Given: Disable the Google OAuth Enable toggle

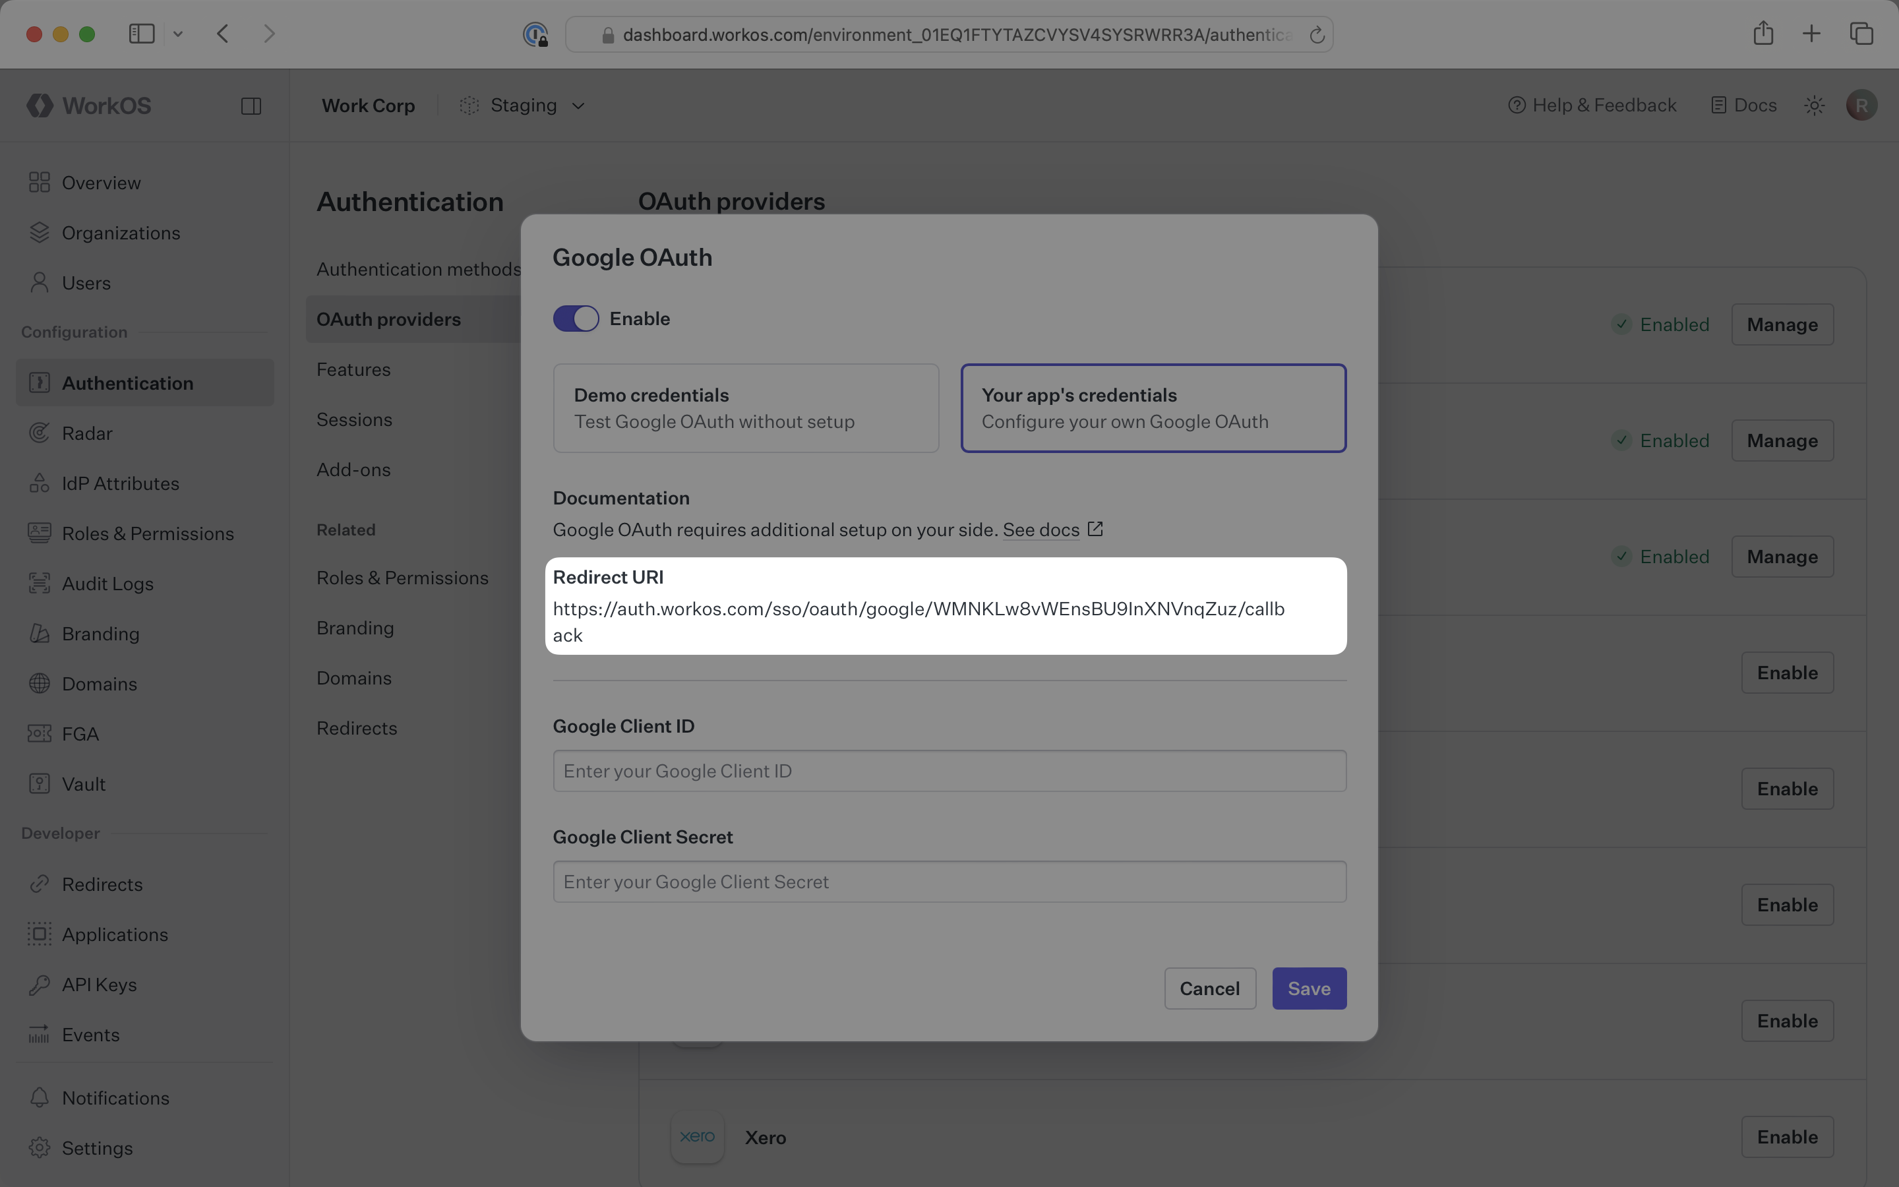Looking at the screenshot, I should [575, 318].
